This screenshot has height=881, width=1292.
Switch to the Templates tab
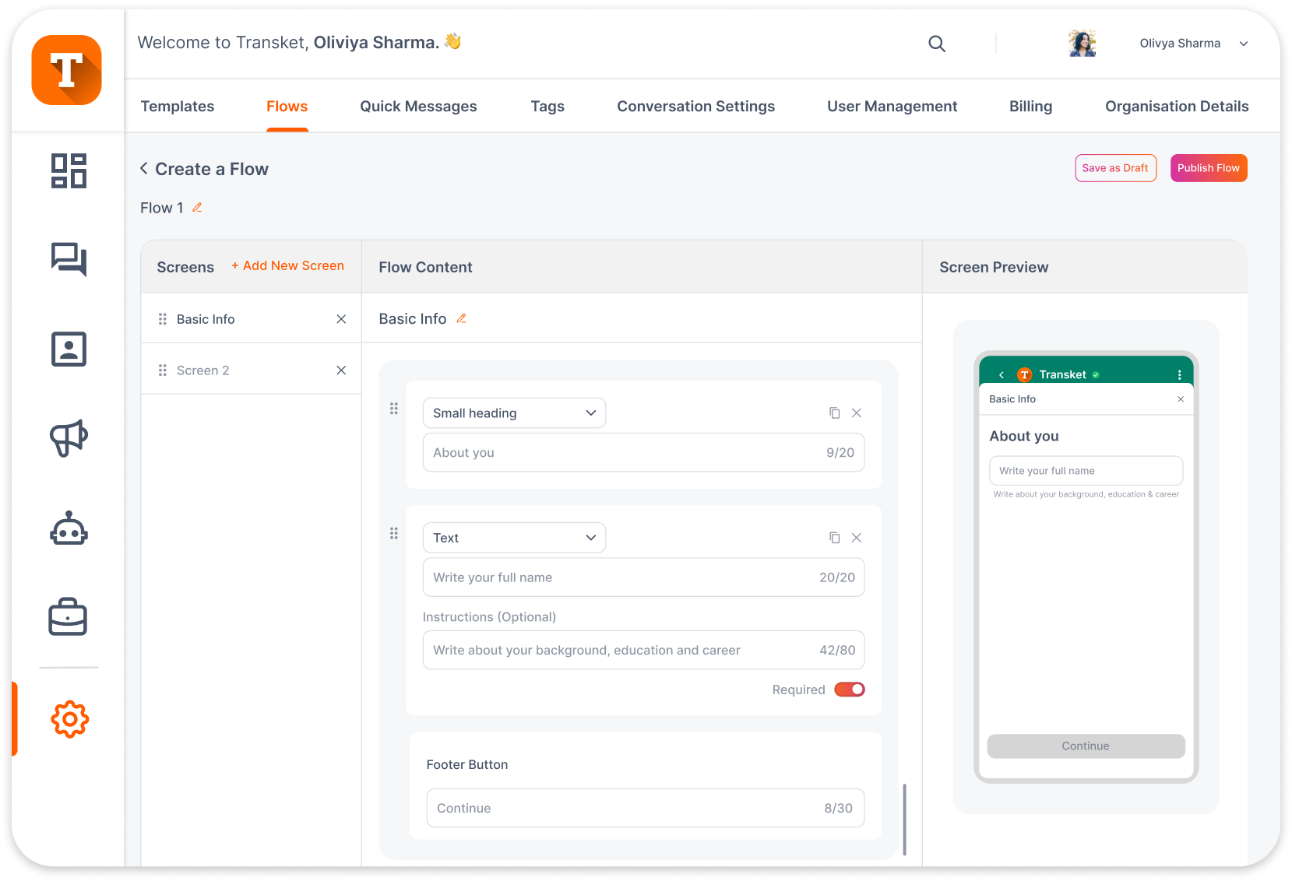tap(178, 107)
